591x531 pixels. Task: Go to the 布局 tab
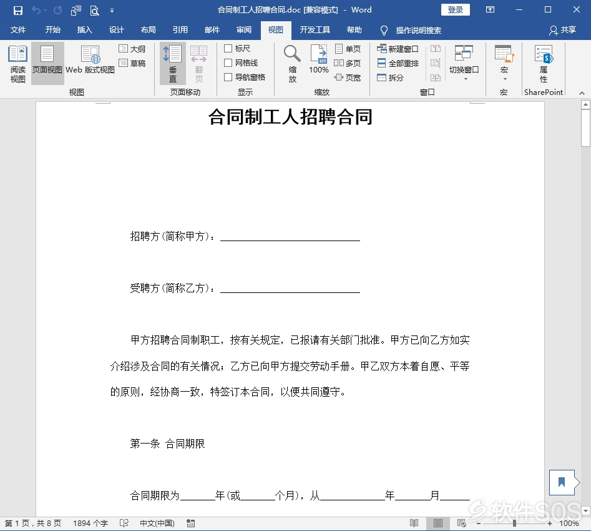pyautogui.click(x=148, y=30)
